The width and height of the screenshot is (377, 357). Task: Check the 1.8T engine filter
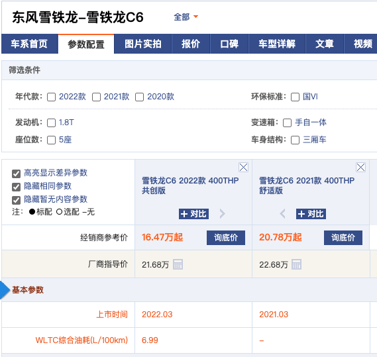point(51,123)
